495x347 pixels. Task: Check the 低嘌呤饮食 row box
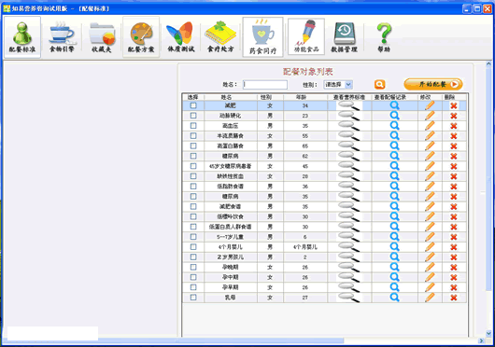(x=193, y=216)
